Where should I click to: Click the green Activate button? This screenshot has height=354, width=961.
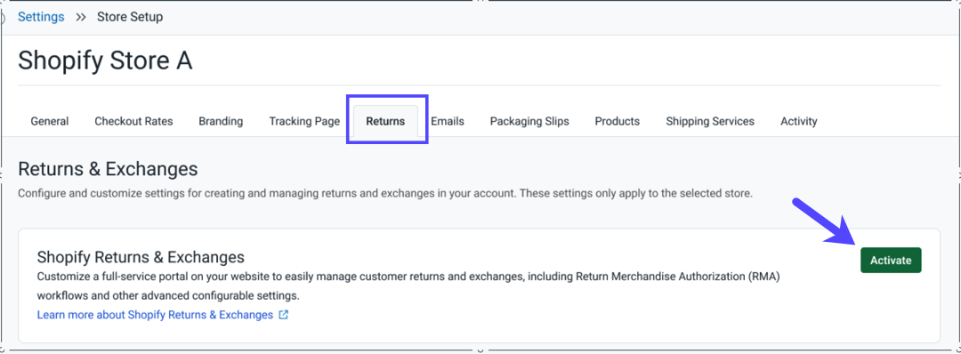pyautogui.click(x=891, y=261)
